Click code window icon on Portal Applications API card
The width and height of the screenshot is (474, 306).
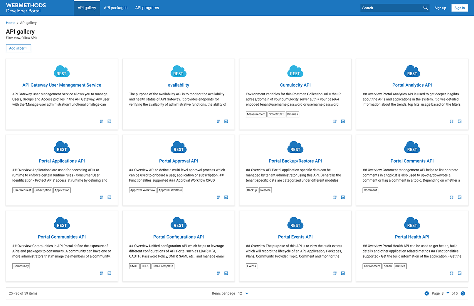click(x=109, y=197)
